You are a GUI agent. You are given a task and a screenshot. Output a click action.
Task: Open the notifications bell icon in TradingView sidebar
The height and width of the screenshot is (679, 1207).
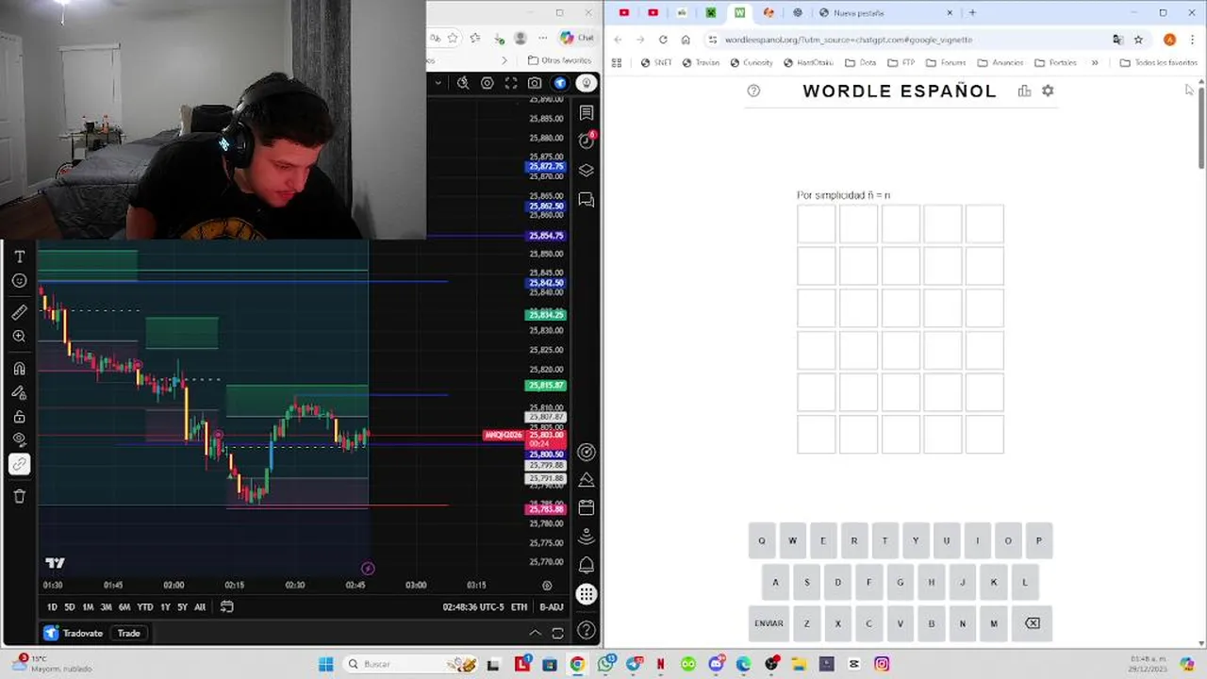587,565
